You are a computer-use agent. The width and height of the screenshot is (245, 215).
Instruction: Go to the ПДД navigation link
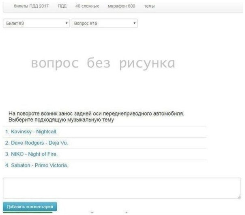pos(62,6)
